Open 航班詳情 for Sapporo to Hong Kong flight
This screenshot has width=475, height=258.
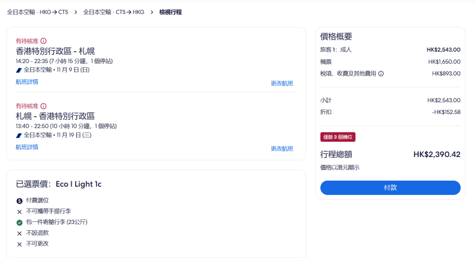[x=27, y=147]
